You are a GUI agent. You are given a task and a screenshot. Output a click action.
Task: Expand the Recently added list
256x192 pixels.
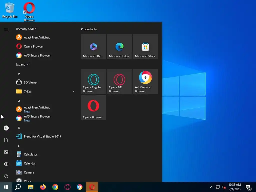tap(22, 64)
